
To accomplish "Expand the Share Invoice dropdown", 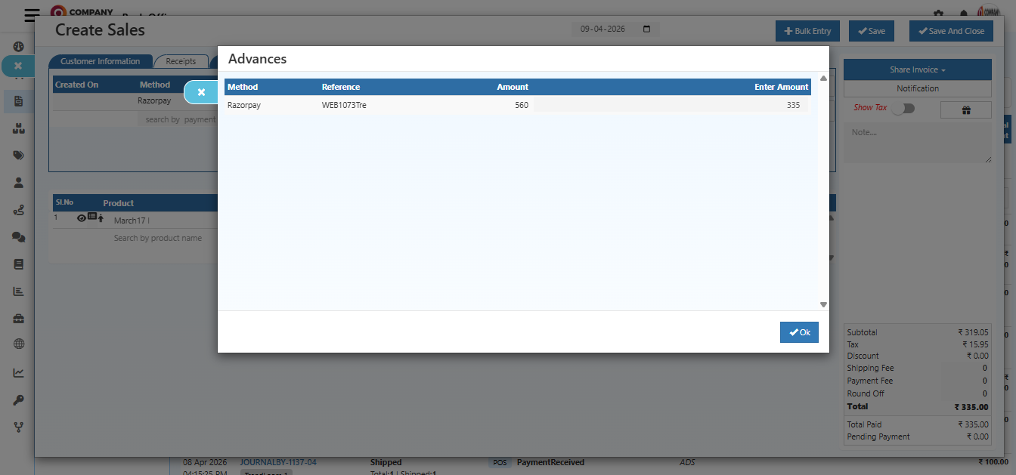I will 917,69.
